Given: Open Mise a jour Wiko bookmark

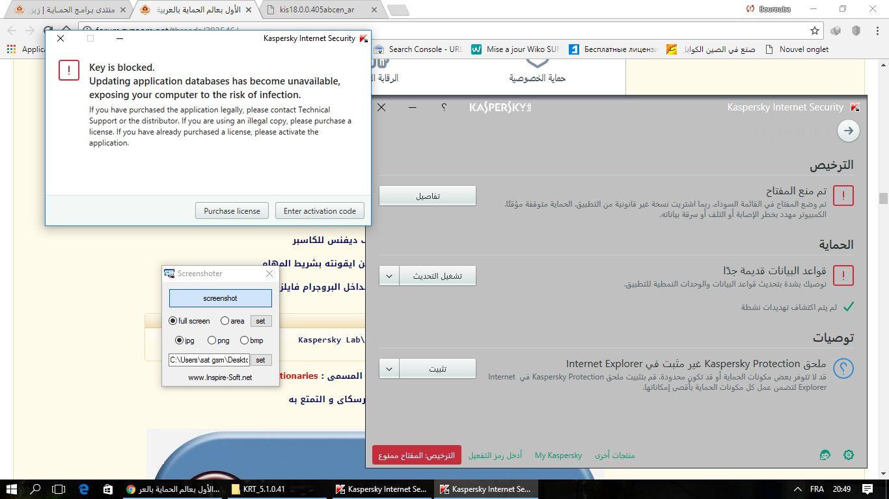Looking at the screenshot, I should point(515,49).
